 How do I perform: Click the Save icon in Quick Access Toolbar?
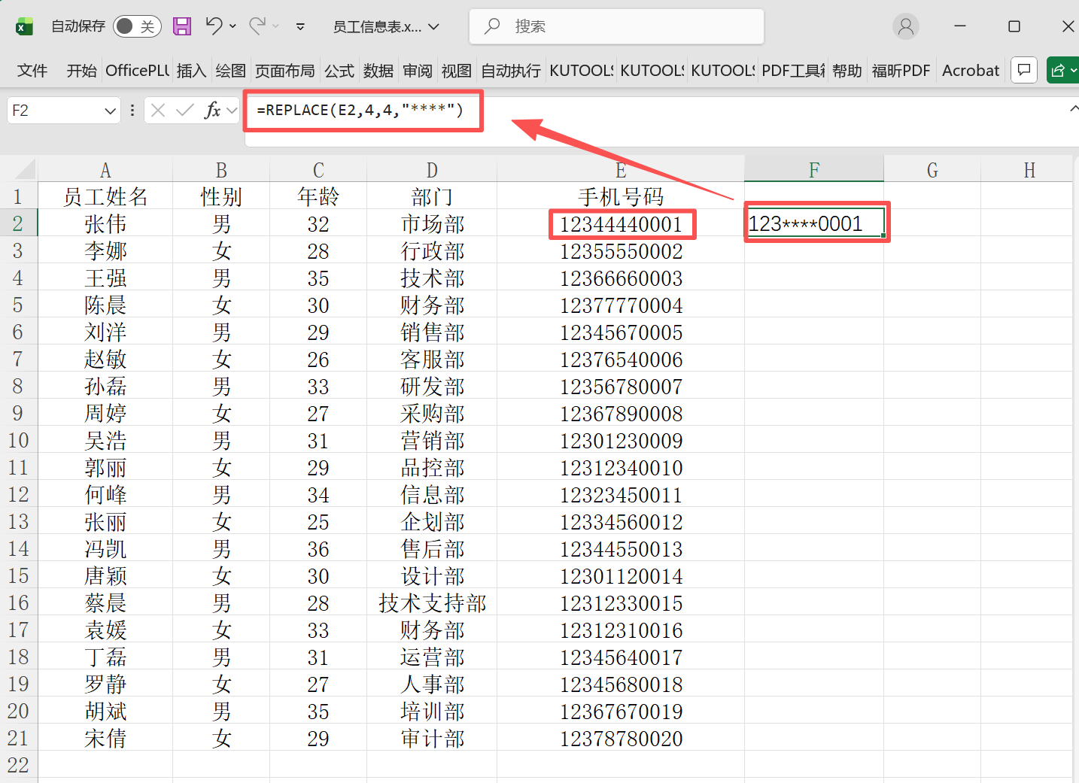click(x=181, y=26)
